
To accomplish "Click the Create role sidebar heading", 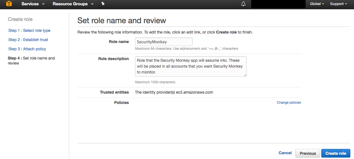I will [x=20, y=19].
